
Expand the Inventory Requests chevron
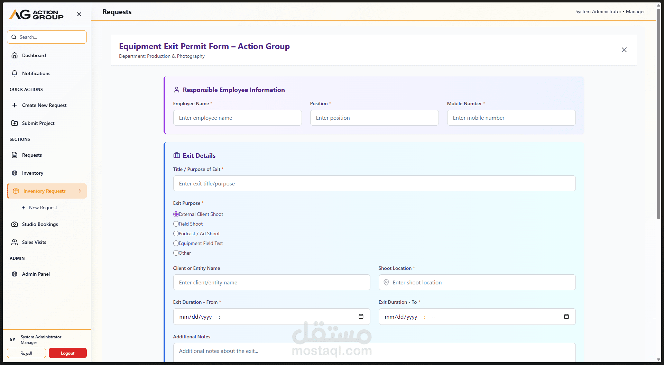[80, 191]
